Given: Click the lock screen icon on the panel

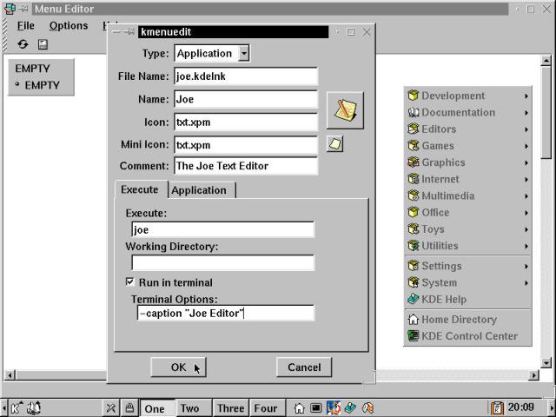Looking at the screenshot, I should [129, 407].
